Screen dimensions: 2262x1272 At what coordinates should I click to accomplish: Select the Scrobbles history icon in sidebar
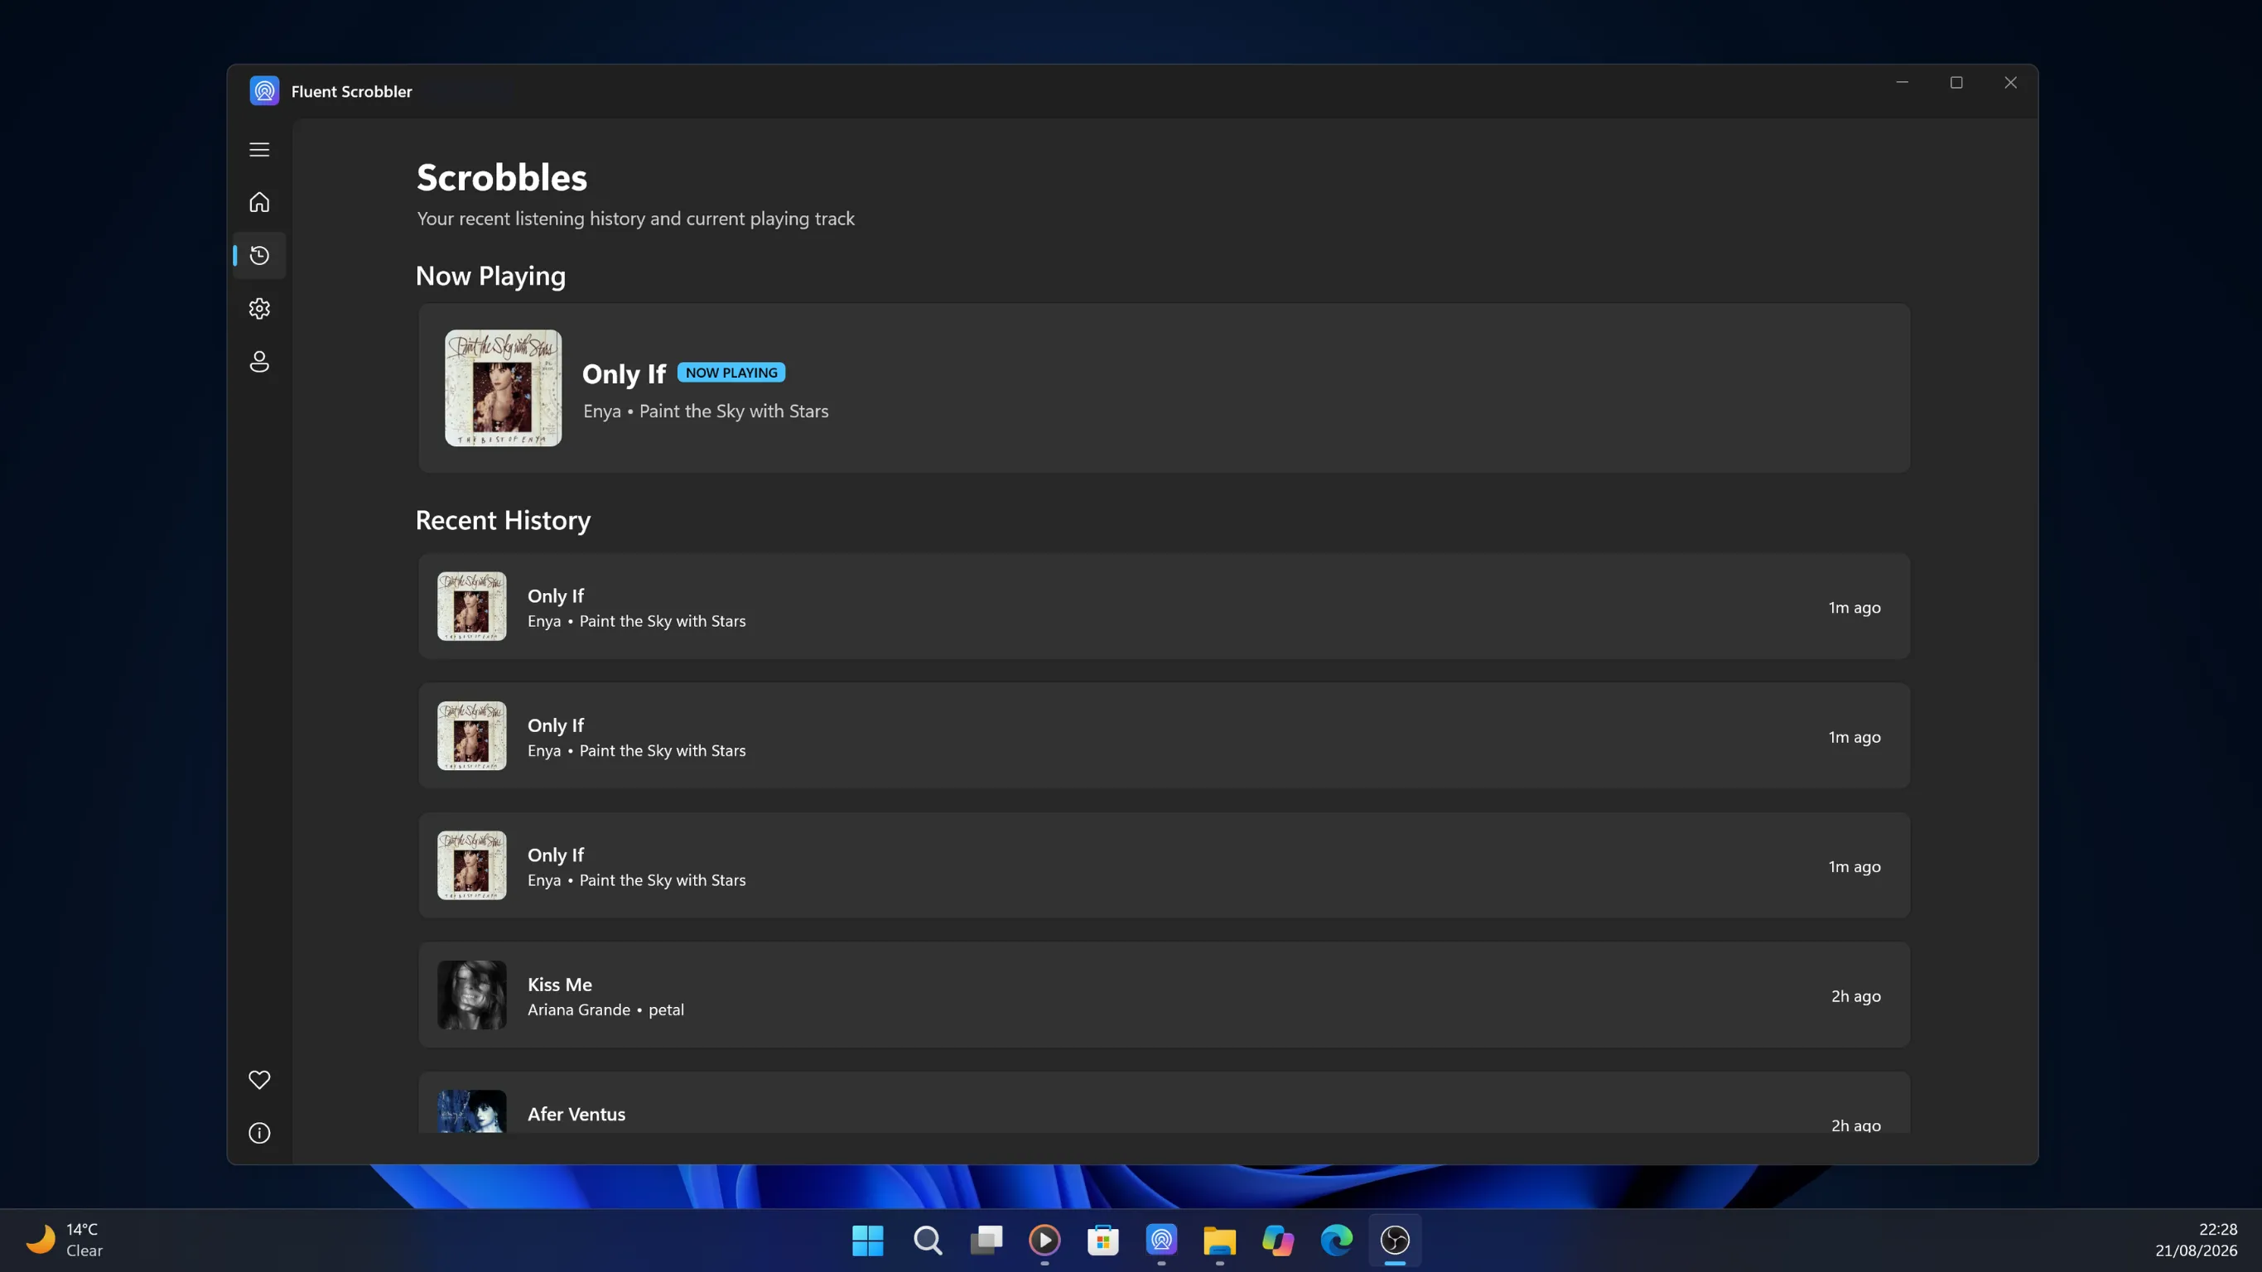(x=259, y=255)
